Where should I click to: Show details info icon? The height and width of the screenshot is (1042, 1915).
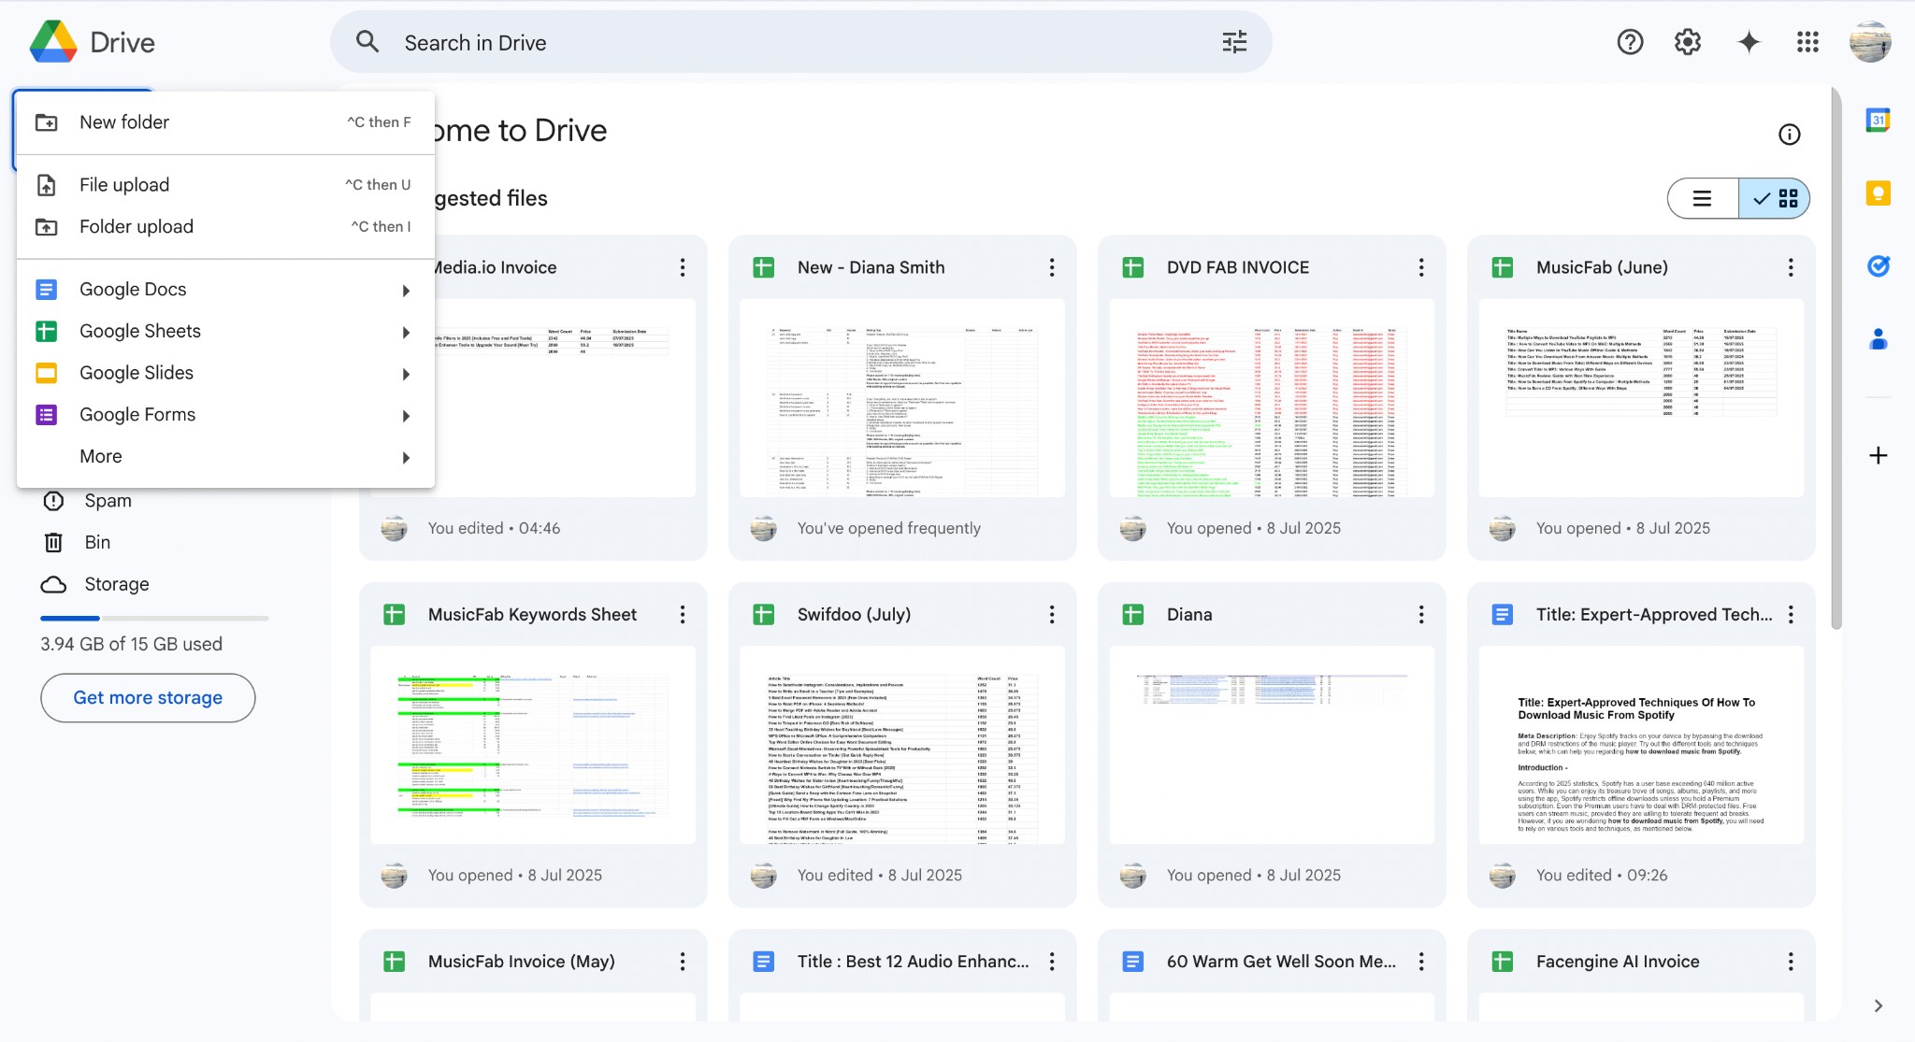pyautogui.click(x=1789, y=135)
